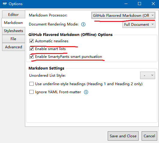
Task: Open the Markdown Processor dropdown
Action: tap(123, 15)
